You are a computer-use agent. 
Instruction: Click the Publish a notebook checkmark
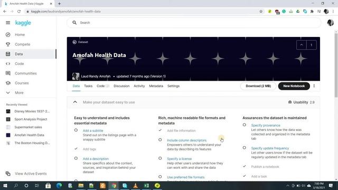(244, 166)
